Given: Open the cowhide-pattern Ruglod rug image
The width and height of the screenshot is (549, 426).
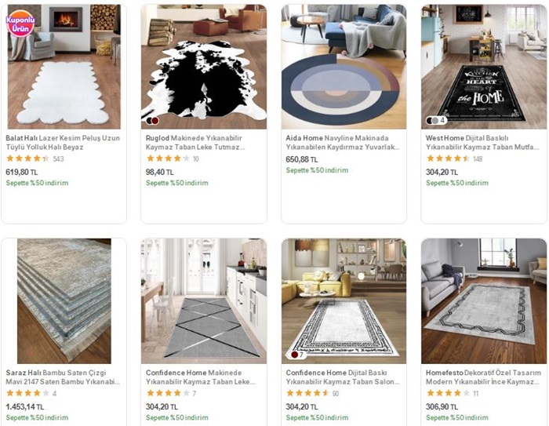Looking at the screenshot, I should pyautogui.click(x=203, y=67).
